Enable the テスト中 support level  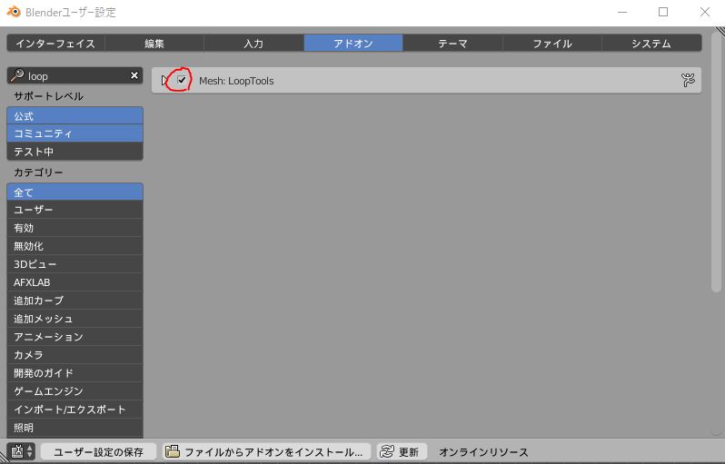(74, 152)
